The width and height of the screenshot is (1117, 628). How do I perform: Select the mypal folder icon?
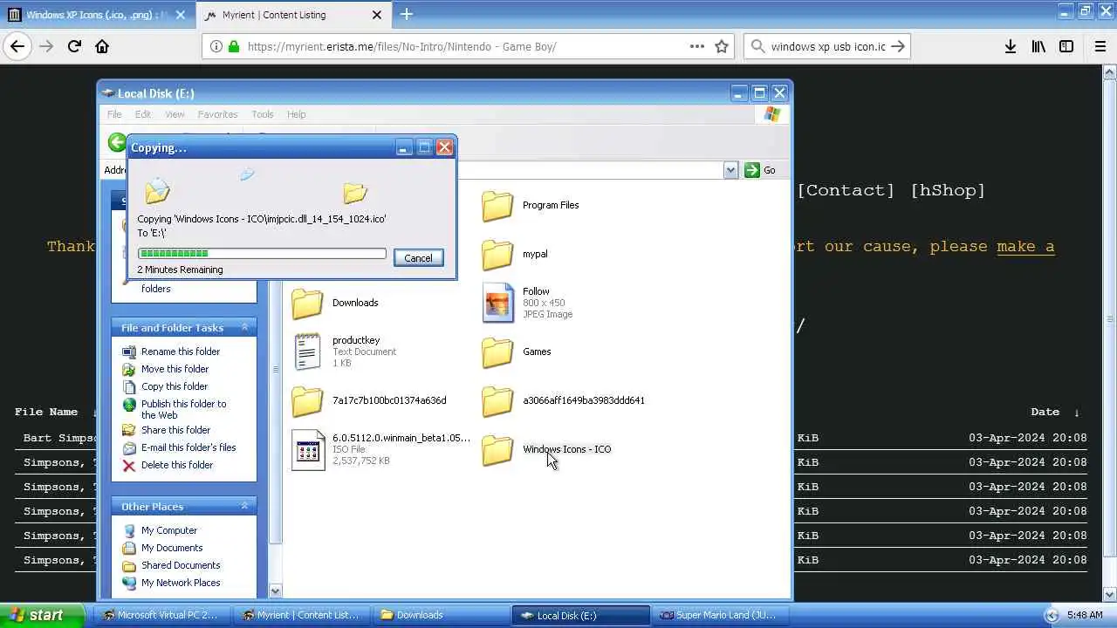497,255
